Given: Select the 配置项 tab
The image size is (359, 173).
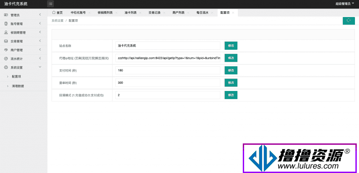Looking at the screenshot, I should pyautogui.click(x=225, y=13).
